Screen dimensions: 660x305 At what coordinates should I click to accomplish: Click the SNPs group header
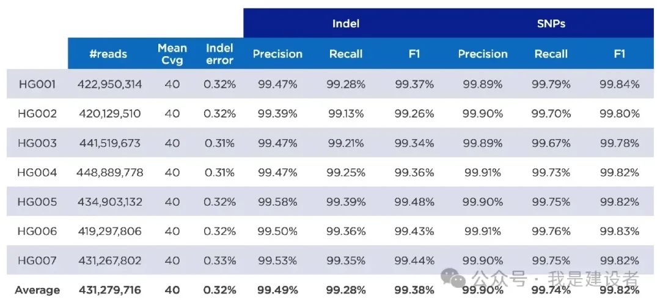[551, 24]
